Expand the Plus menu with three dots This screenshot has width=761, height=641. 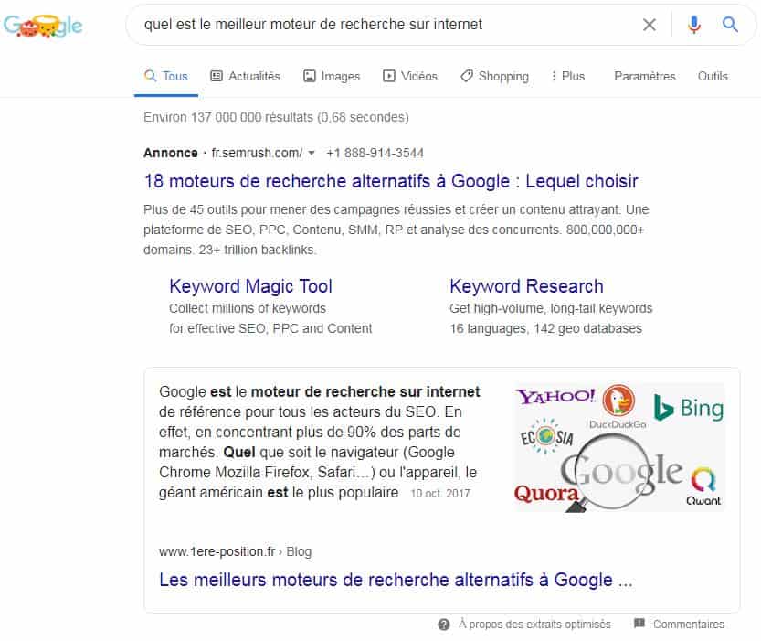click(567, 76)
